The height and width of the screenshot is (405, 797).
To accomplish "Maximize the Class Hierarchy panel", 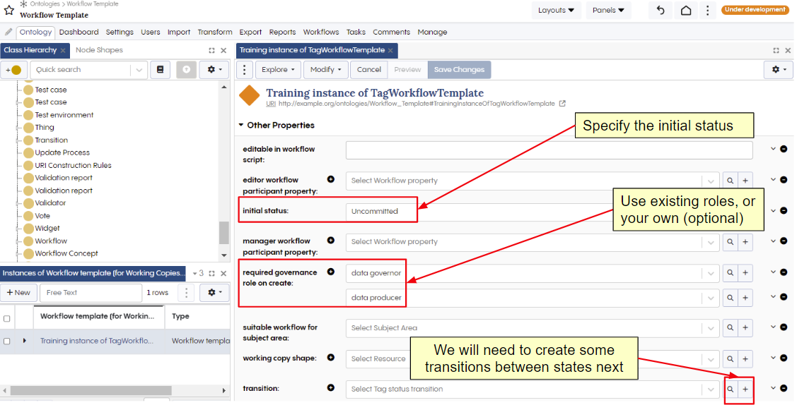I will (211, 50).
